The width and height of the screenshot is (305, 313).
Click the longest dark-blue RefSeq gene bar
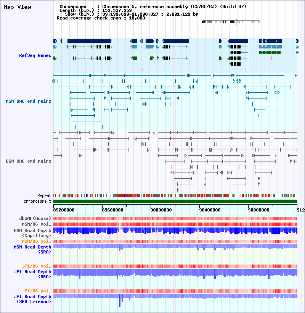90,41
